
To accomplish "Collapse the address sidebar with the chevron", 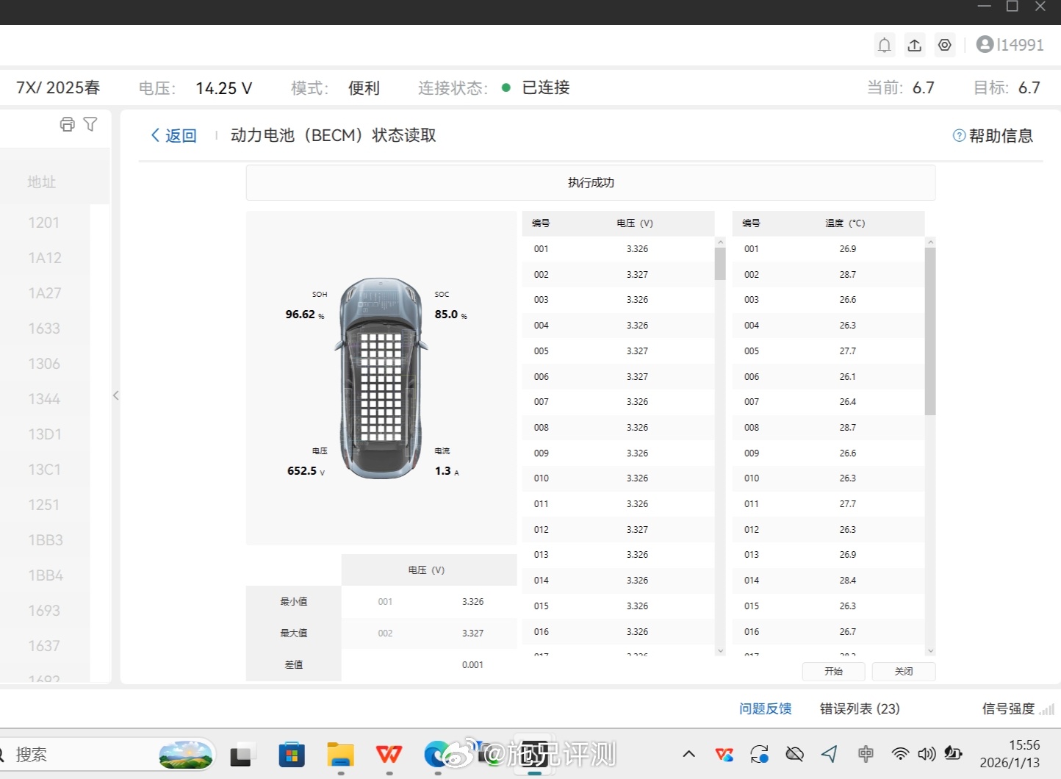I will [x=115, y=395].
